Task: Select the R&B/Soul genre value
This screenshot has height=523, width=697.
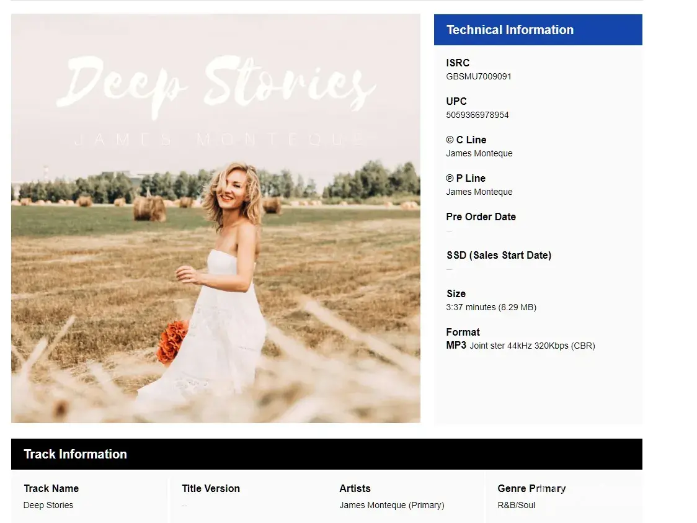Action: pos(516,505)
